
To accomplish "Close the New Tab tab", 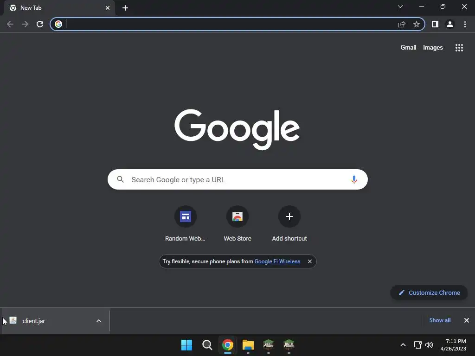I will coord(108,8).
